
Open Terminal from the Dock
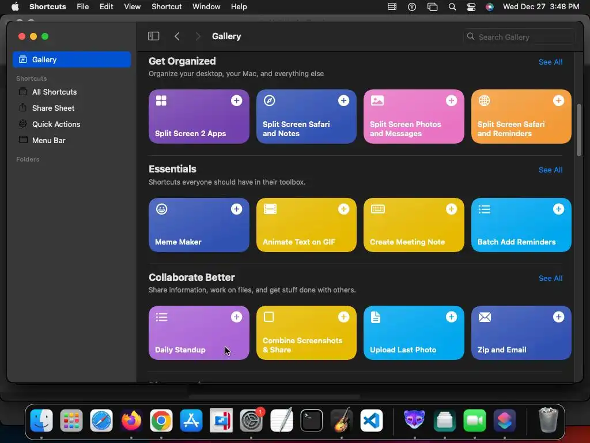point(312,421)
